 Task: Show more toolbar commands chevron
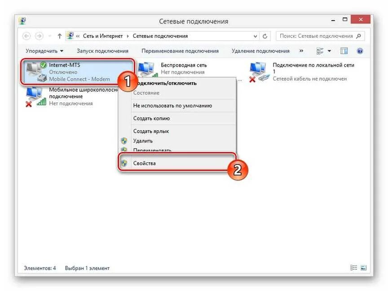301,51
